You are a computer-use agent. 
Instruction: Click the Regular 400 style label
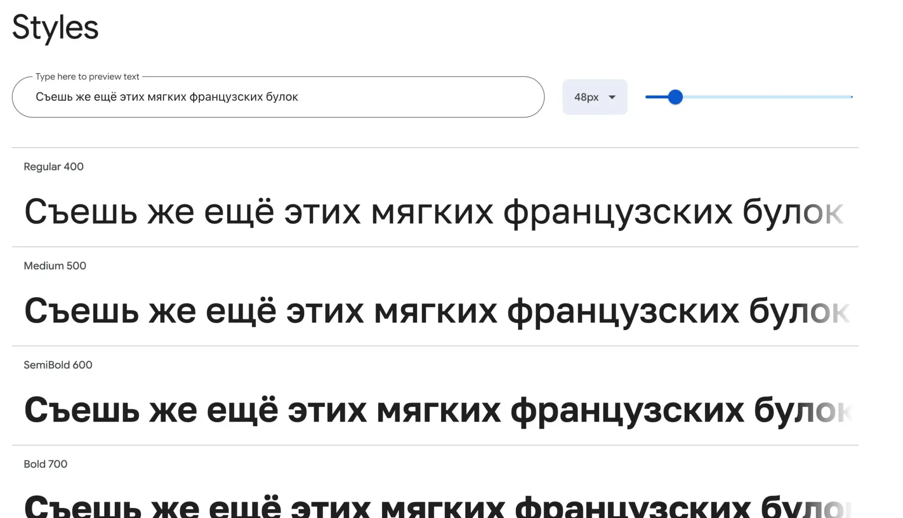pos(54,166)
